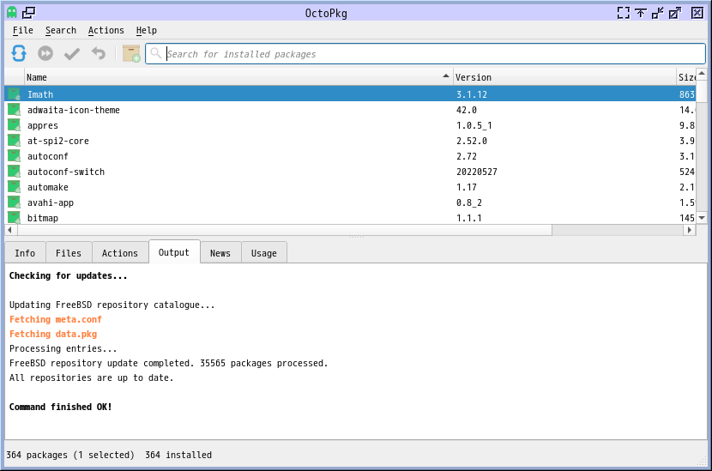Open the Search menu

[x=61, y=30]
